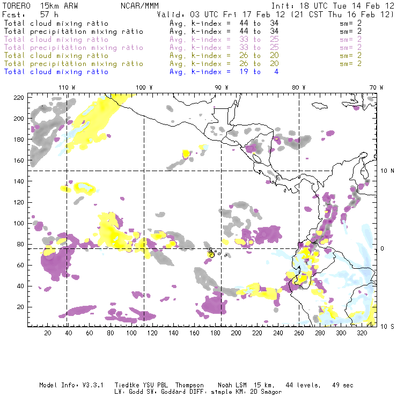Select 'Noah LSM' in the footer
Viewport: 397px width, 397px height.
[232, 385]
